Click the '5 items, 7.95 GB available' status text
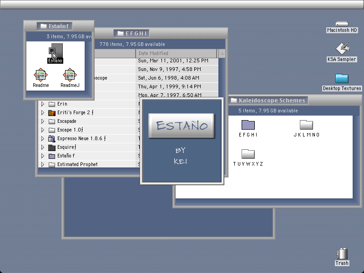The height and width of the screenshot is (273, 364). (268, 111)
